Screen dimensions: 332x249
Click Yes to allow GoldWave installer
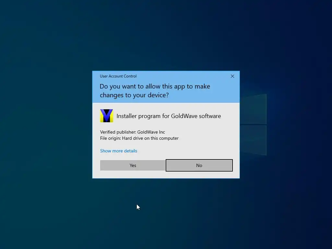(133, 165)
